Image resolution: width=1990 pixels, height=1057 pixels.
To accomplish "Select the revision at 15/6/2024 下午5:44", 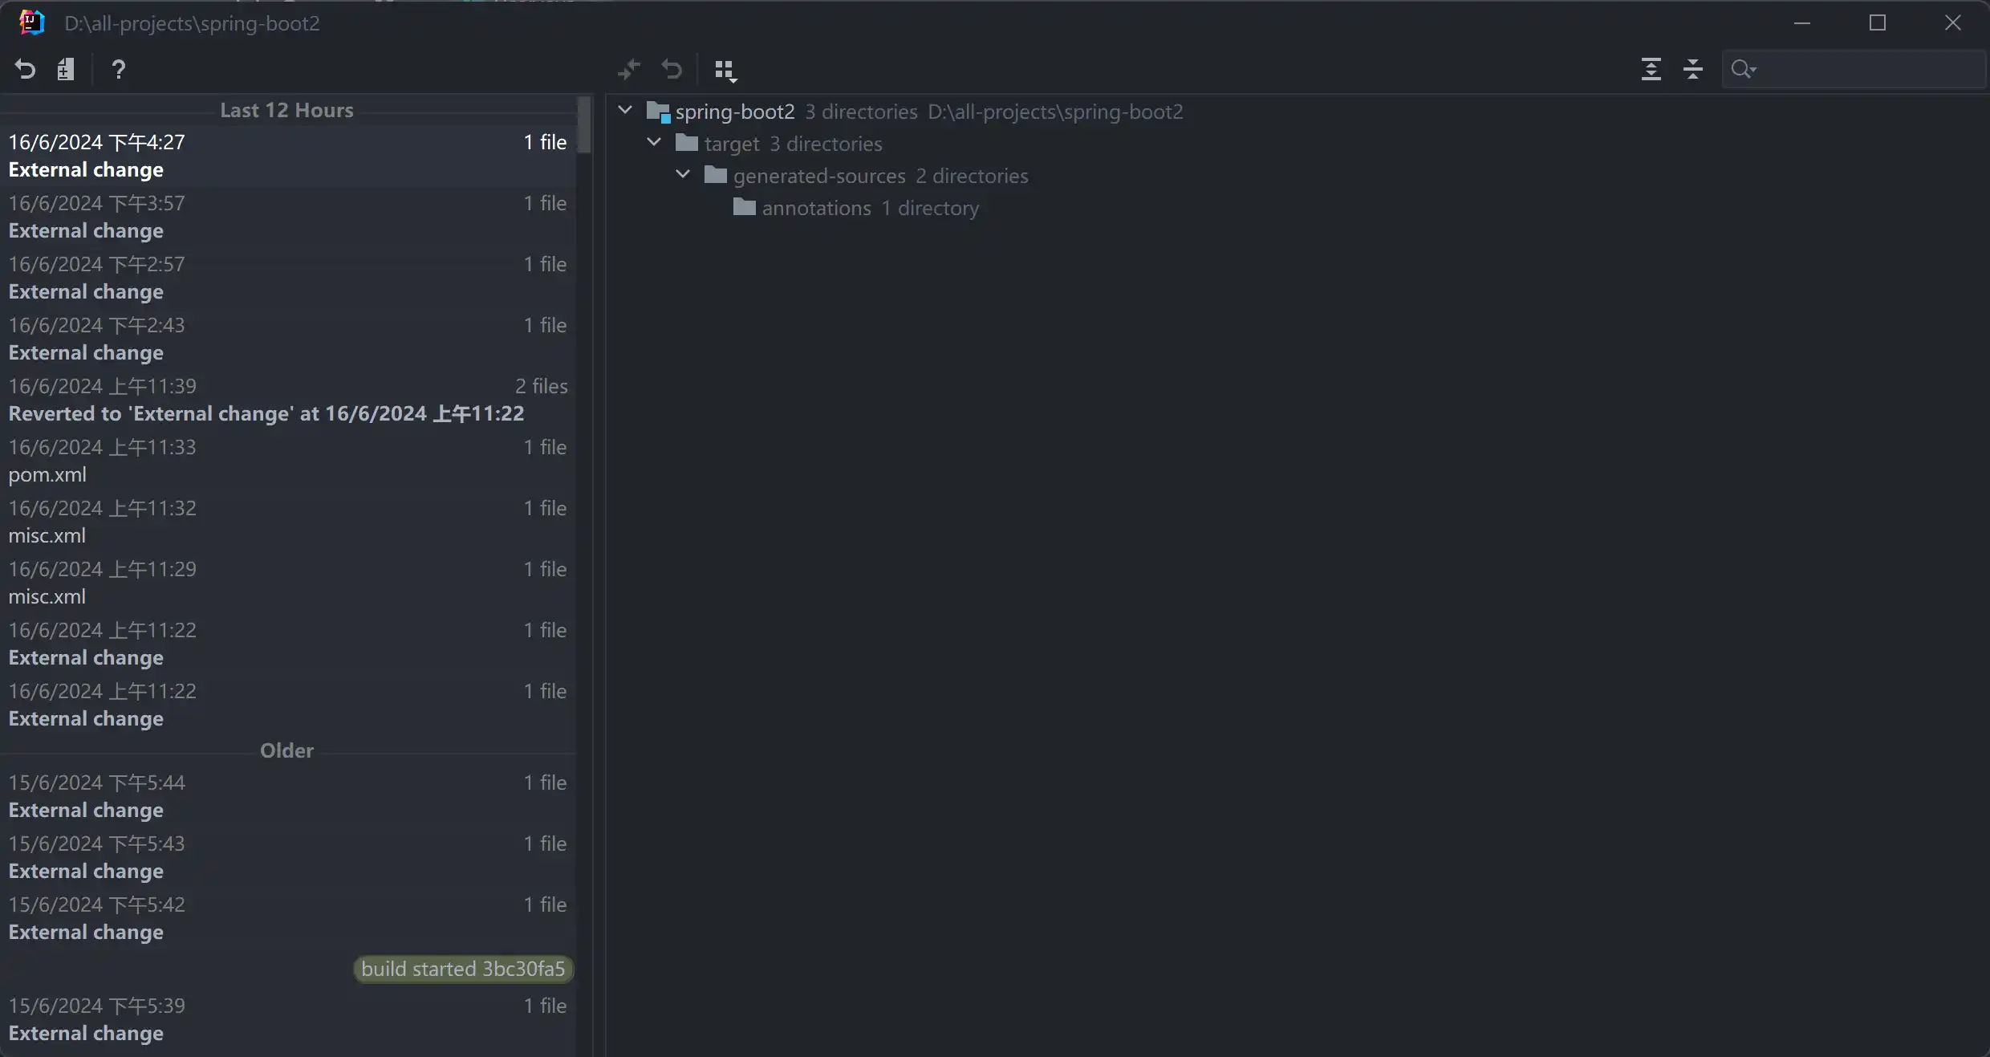I will click(287, 796).
